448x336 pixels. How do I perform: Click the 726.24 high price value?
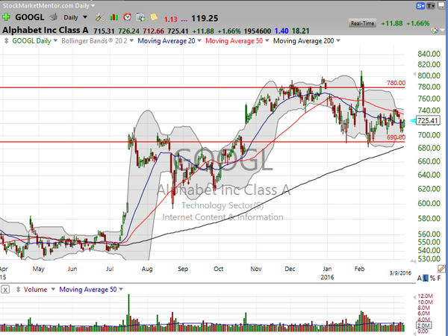click(129, 31)
